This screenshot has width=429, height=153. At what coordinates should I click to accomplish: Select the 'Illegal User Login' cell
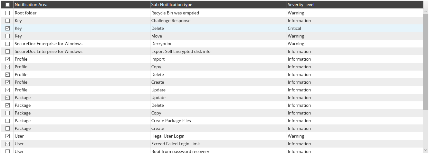pos(219,136)
